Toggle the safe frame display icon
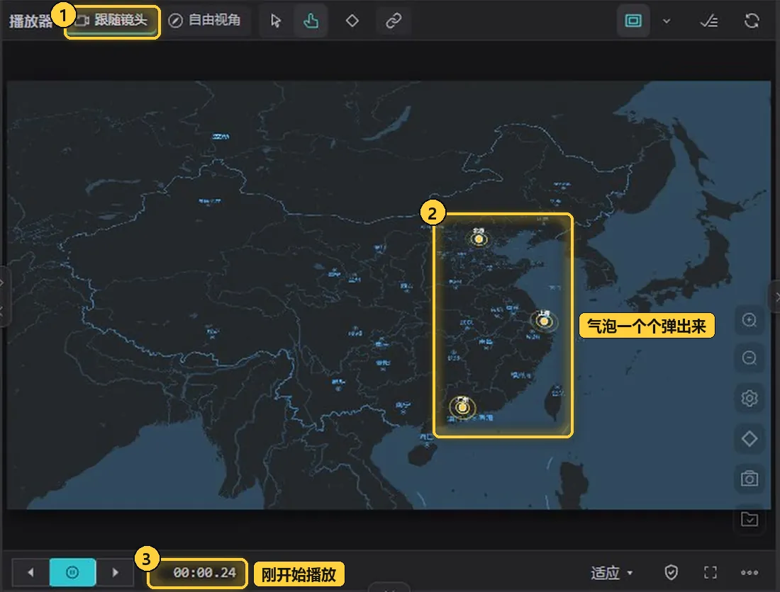780x592 pixels. (633, 21)
